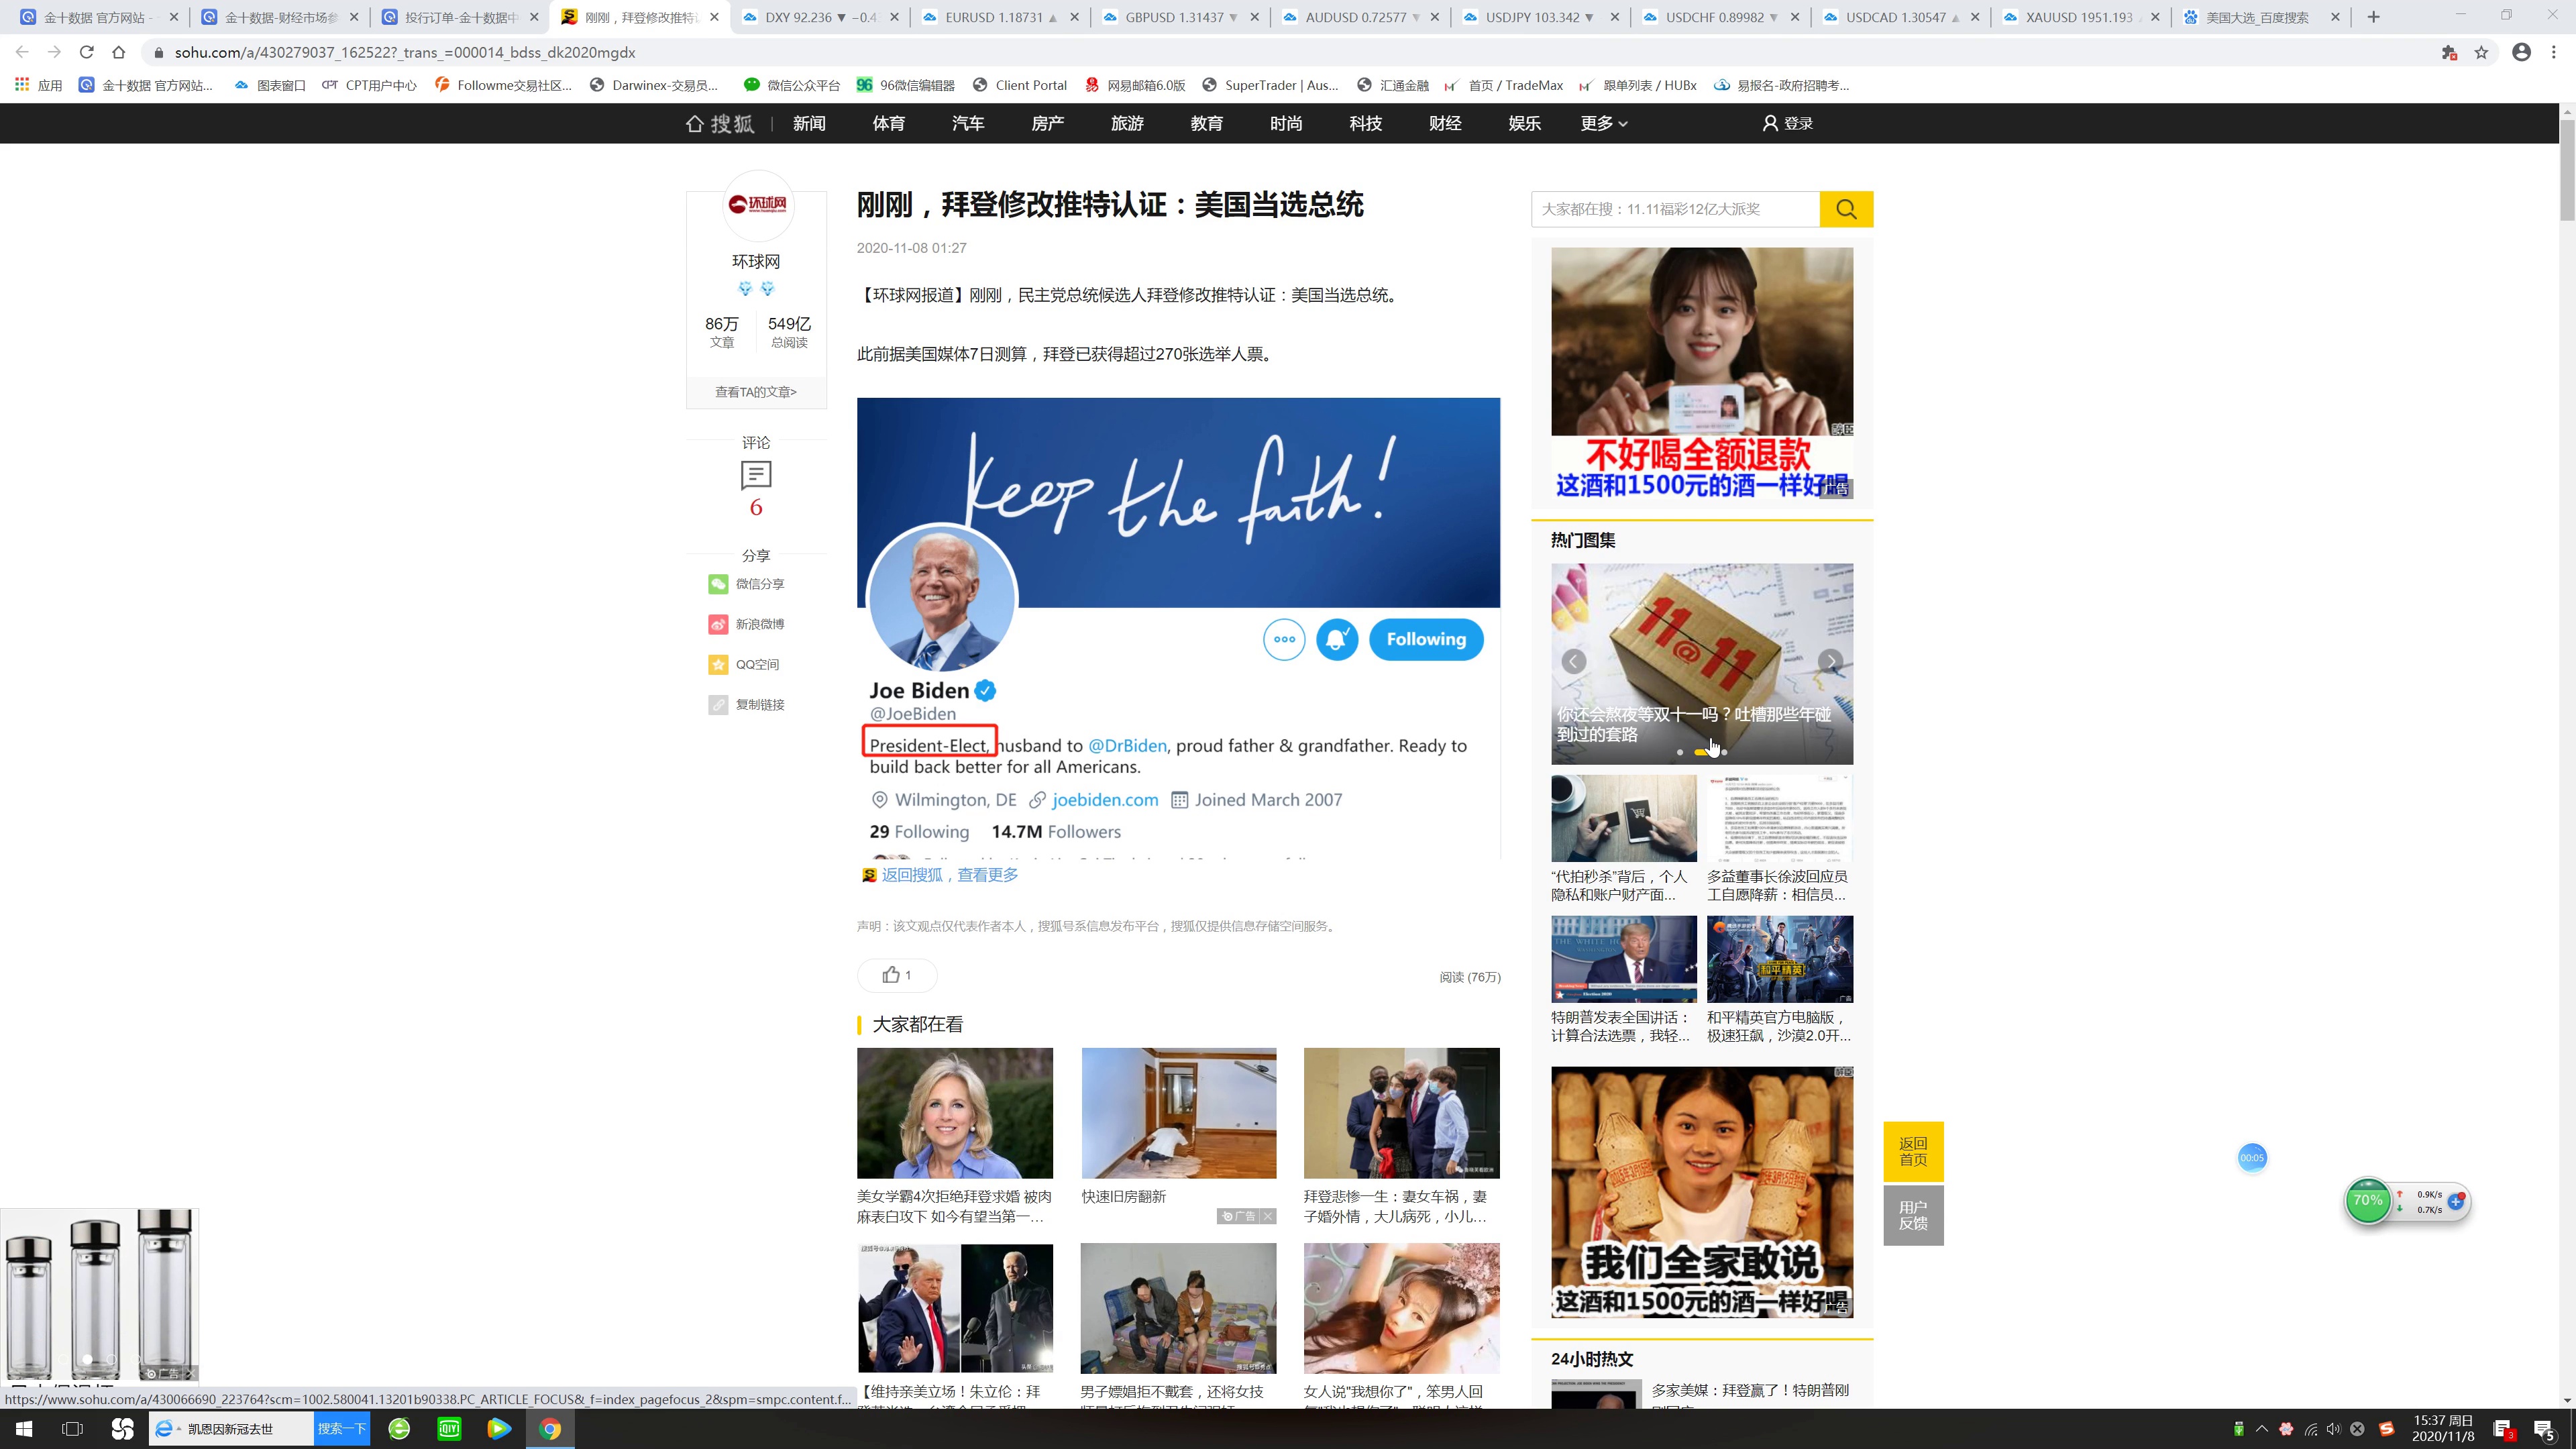Click the yellow search magnifier button
Screen dimensions: 2576x1449
[1845, 209]
